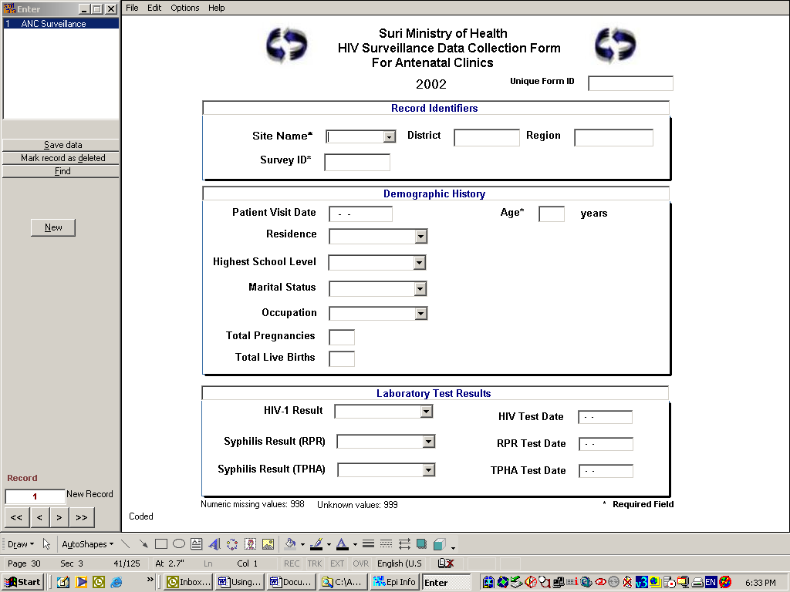This screenshot has height=592, width=790.
Task: Click the HIV Test Date field
Action: tap(605, 417)
